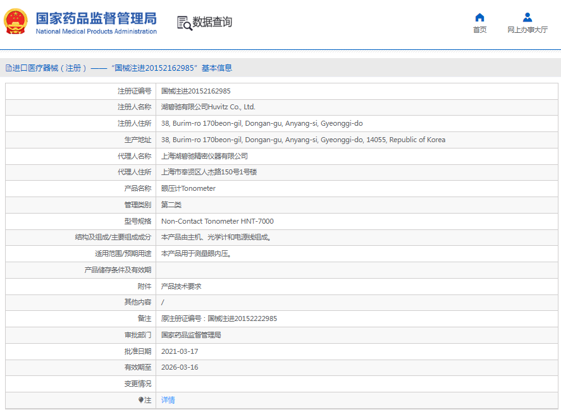561x412 pixels.
Task: Open 网上办事大厅 user icon
Action: click(527, 18)
